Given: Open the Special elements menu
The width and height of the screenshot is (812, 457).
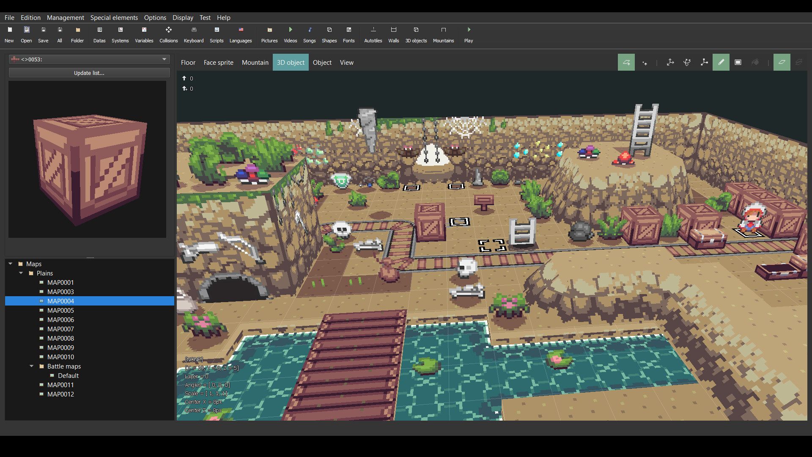Looking at the screenshot, I should (114, 17).
